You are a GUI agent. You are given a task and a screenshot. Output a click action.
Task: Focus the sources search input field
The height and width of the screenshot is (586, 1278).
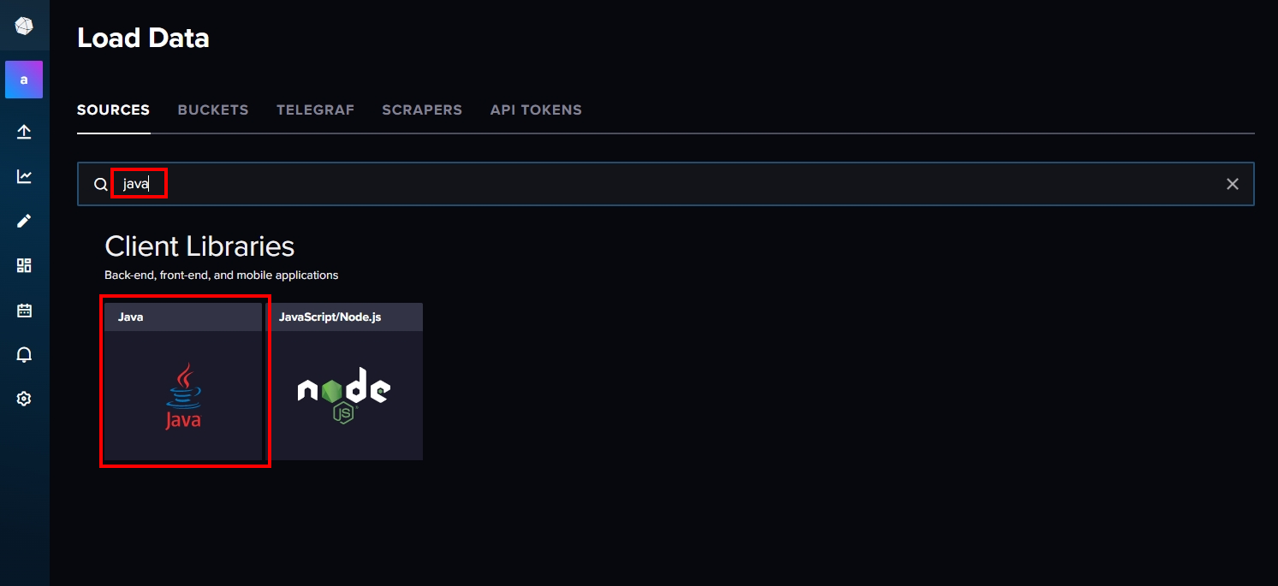pyautogui.click(x=666, y=184)
